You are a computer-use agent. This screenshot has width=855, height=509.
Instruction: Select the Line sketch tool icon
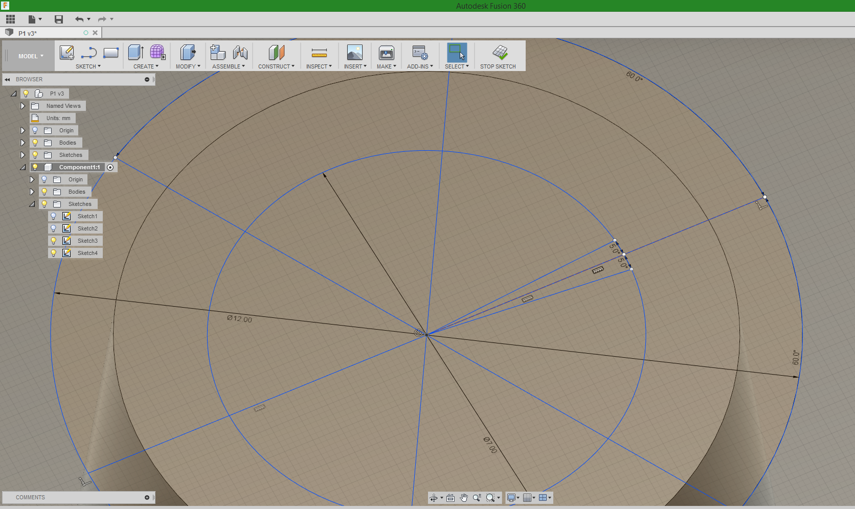[x=89, y=53]
